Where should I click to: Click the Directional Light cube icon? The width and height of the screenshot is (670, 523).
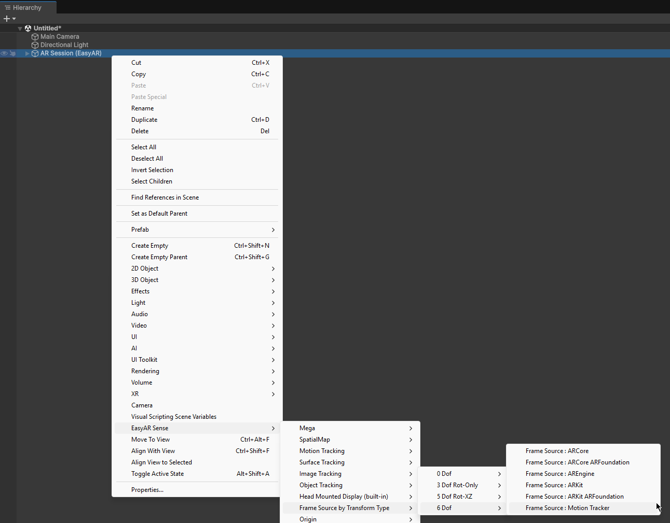click(x=35, y=45)
